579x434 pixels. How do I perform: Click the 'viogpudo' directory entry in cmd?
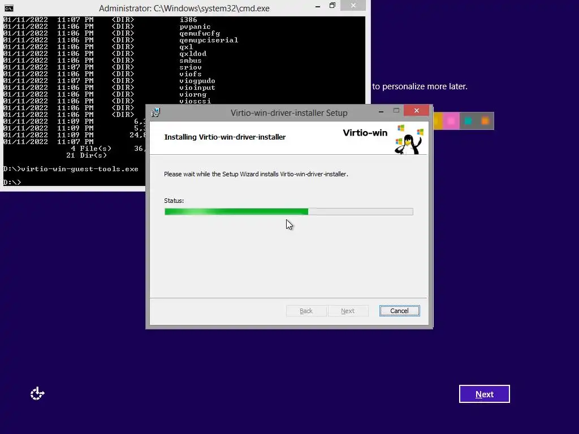click(x=197, y=81)
